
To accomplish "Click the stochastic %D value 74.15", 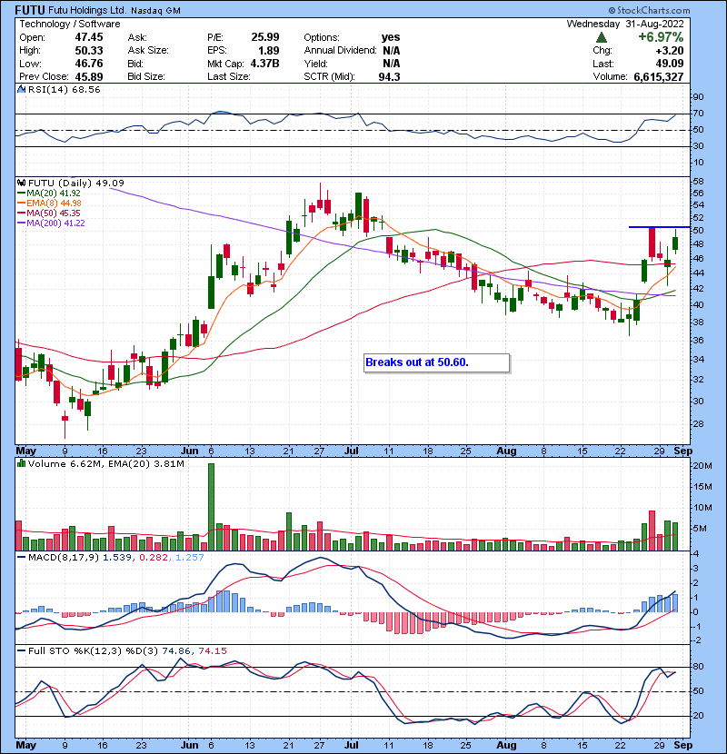I will pos(213,651).
